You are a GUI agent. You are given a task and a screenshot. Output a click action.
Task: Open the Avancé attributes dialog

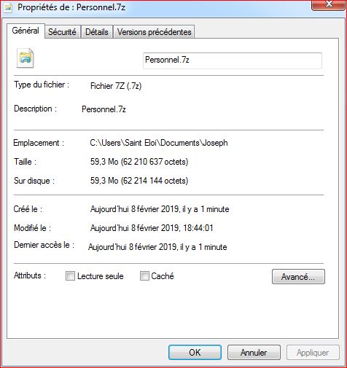pyautogui.click(x=298, y=276)
